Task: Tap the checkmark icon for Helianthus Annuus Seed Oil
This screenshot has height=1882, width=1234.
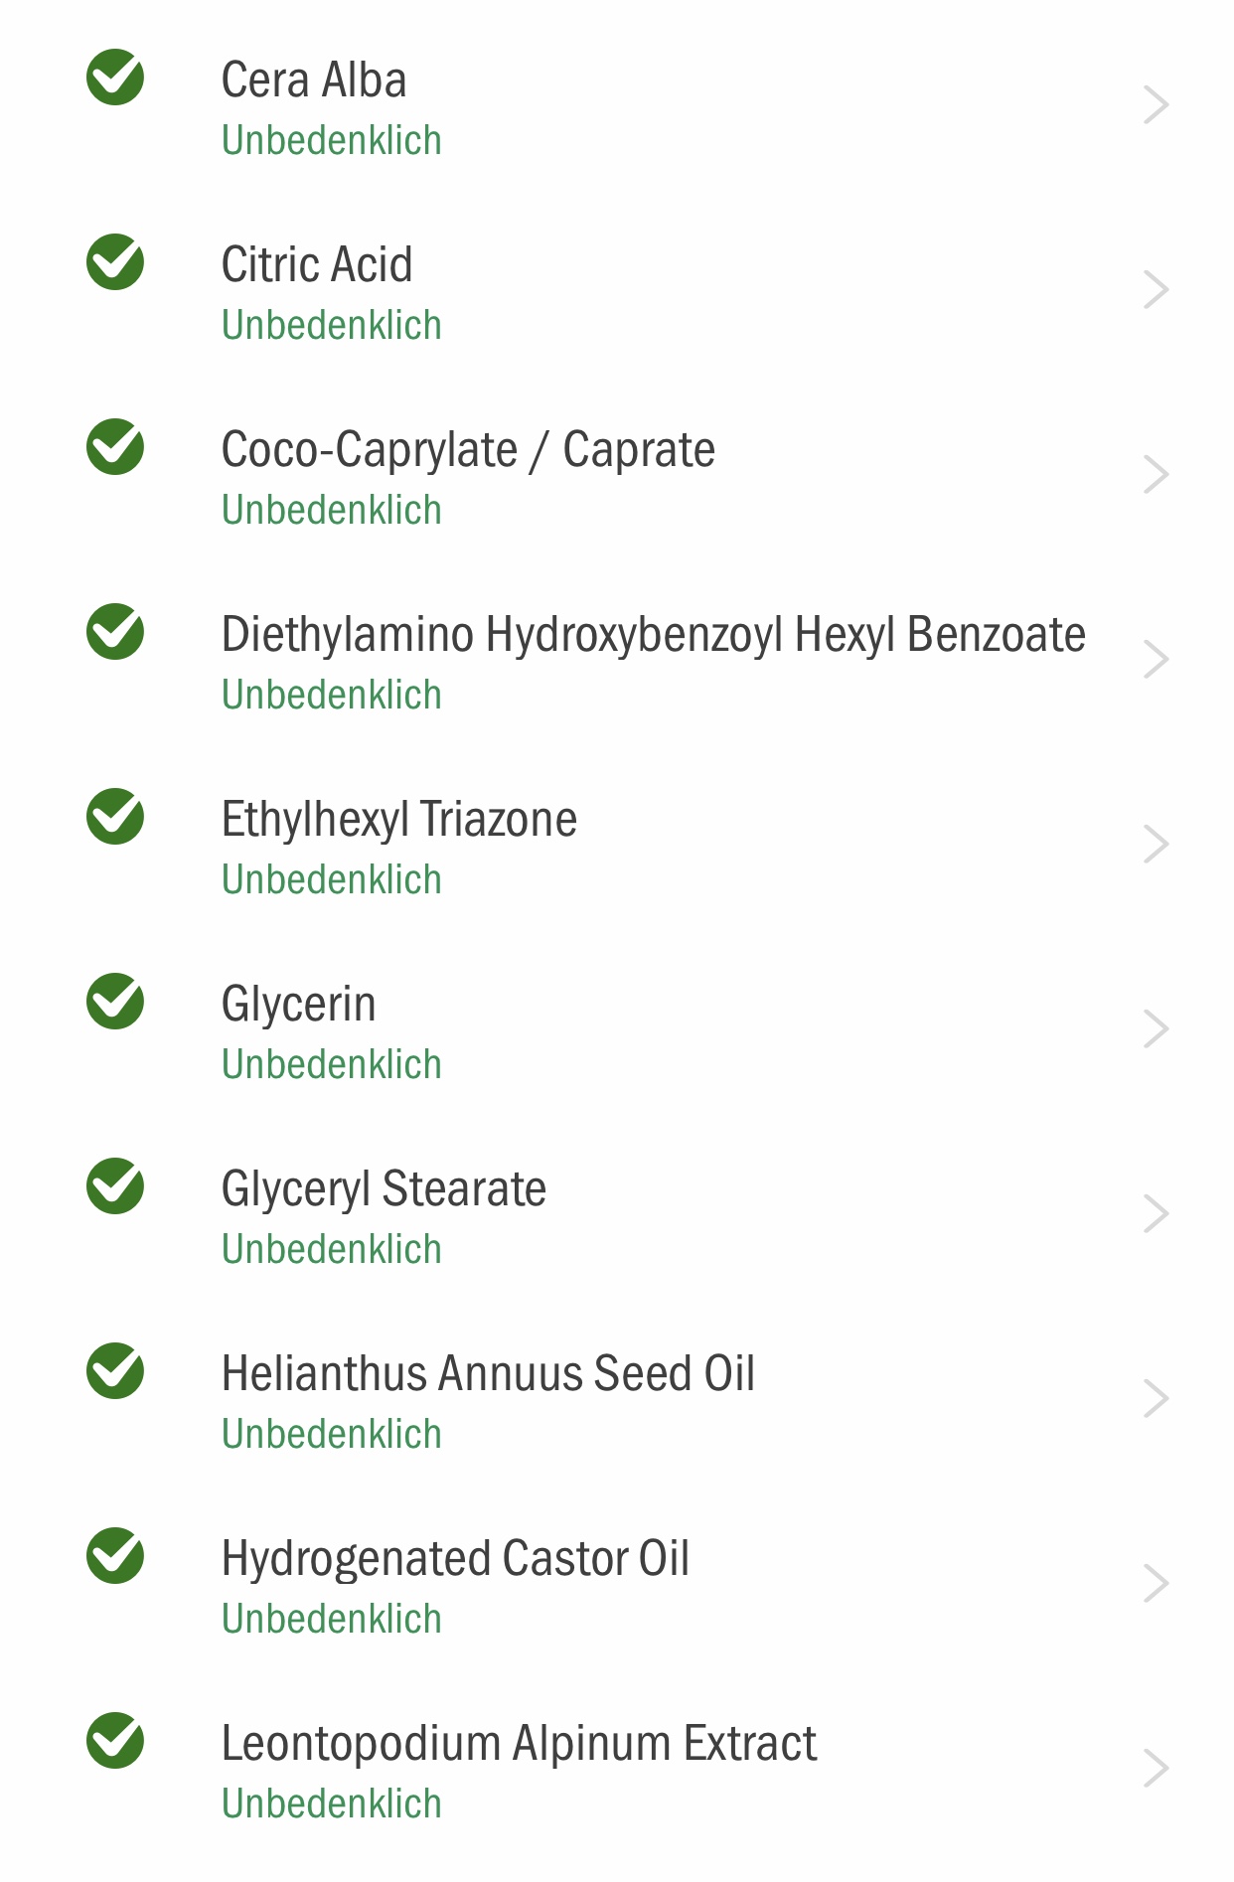Action: [115, 1370]
